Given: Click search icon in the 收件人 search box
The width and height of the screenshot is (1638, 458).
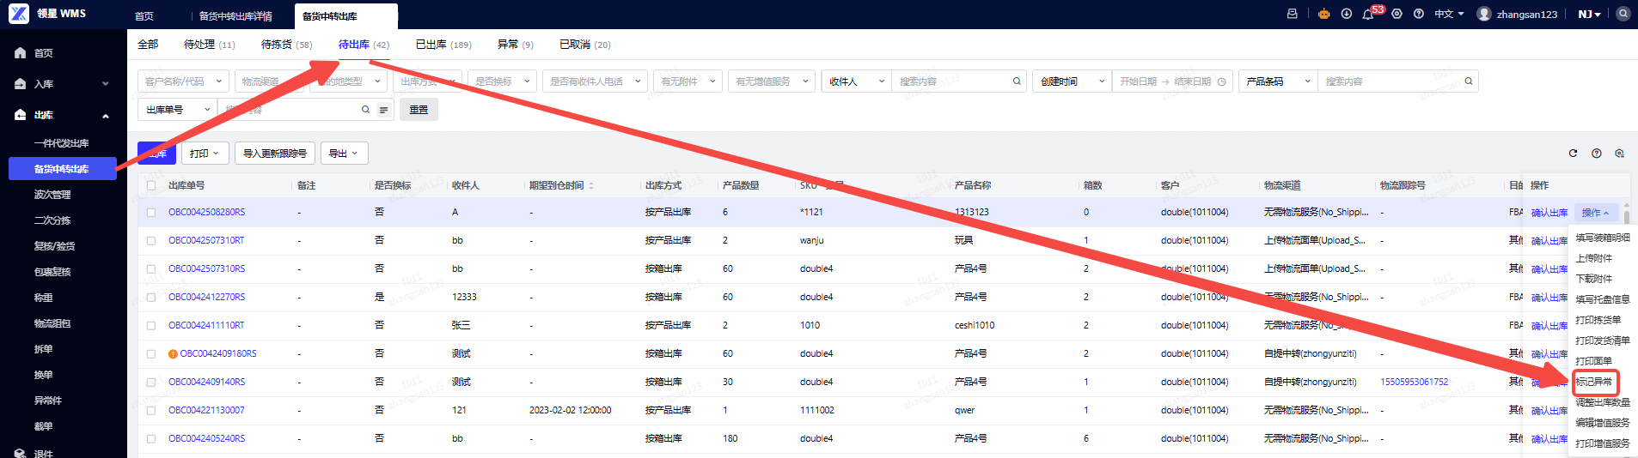Looking at the screenshot, I should 1017,81.
